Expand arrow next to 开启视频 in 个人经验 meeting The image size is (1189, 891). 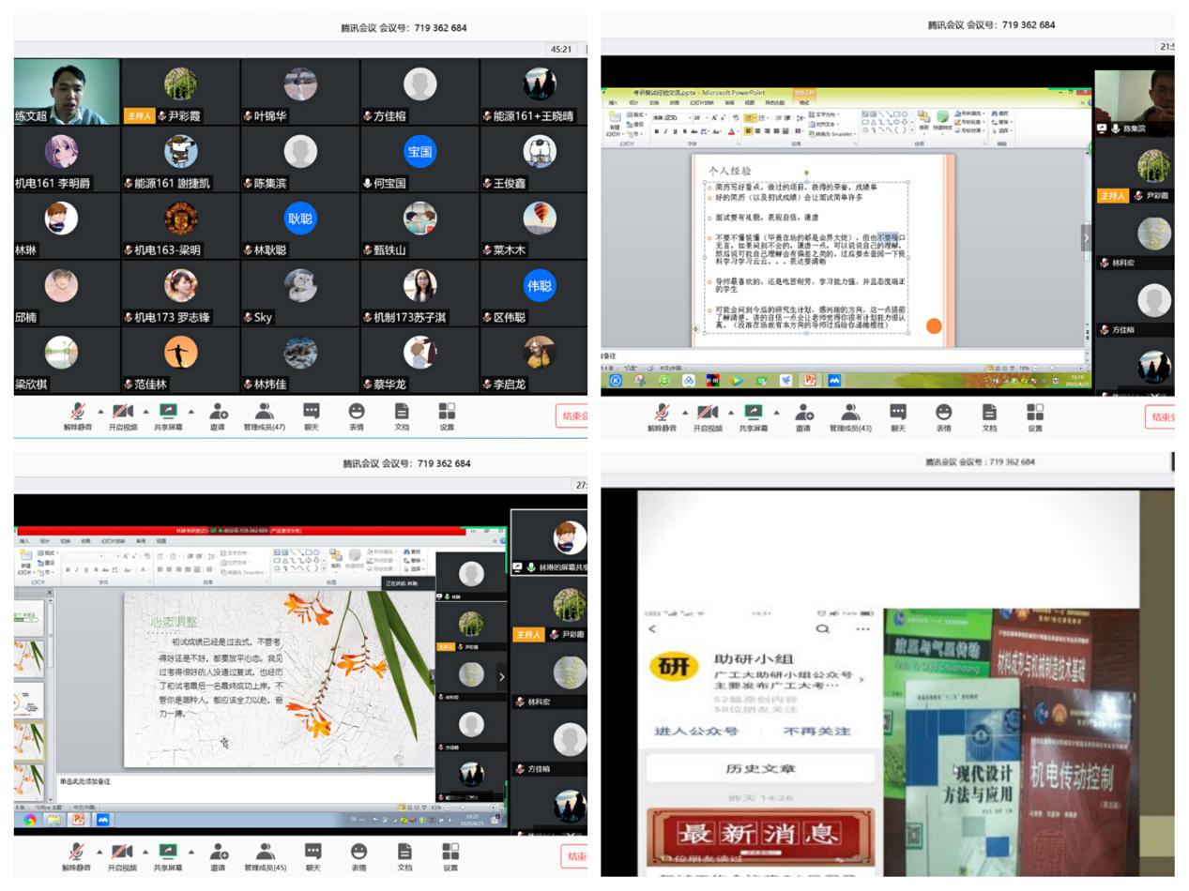point(731,411)
